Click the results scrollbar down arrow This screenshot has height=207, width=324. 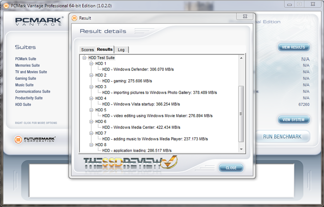coord(241,149)
